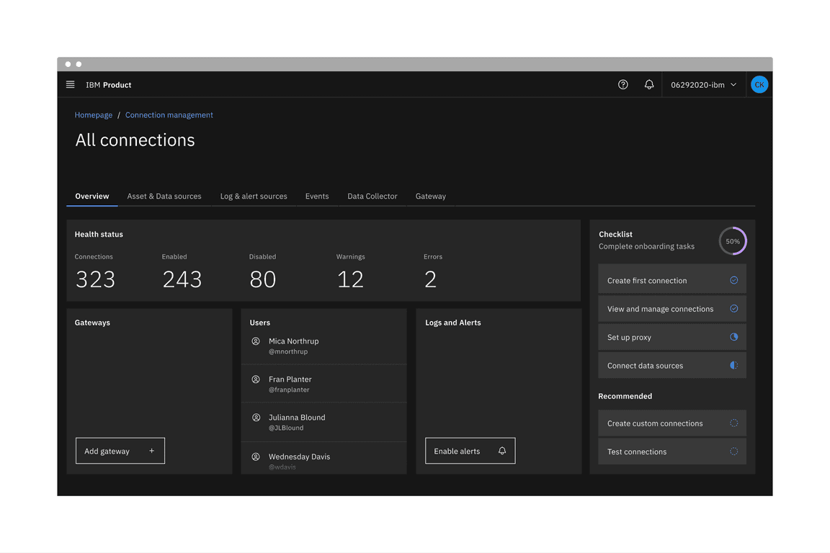Switch to the Asset & Data sources tab
830x553 pixels.
164,196
